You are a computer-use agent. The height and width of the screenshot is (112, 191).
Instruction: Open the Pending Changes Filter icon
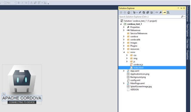tap(134, 13)
